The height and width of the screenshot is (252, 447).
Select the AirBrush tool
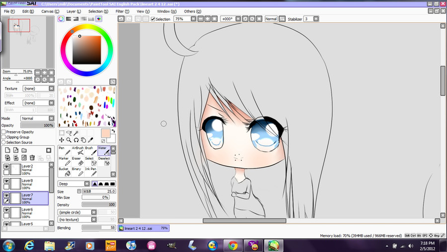77,151
